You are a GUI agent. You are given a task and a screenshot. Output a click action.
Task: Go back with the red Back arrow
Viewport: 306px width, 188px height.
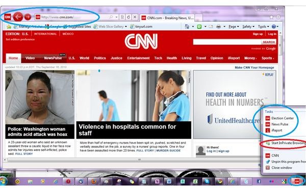(18, 17)
